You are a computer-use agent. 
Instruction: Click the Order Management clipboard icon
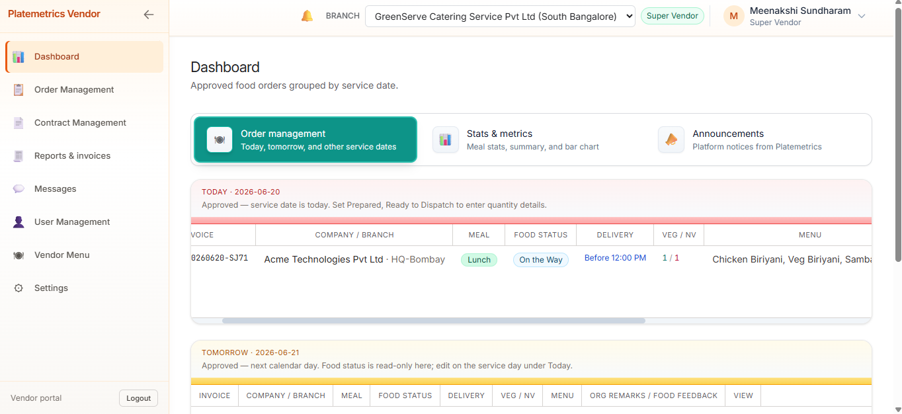19,90
